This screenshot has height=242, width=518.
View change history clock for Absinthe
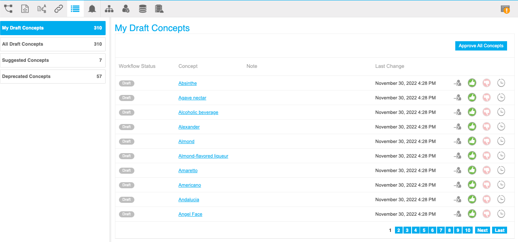(x=501, y=83)
